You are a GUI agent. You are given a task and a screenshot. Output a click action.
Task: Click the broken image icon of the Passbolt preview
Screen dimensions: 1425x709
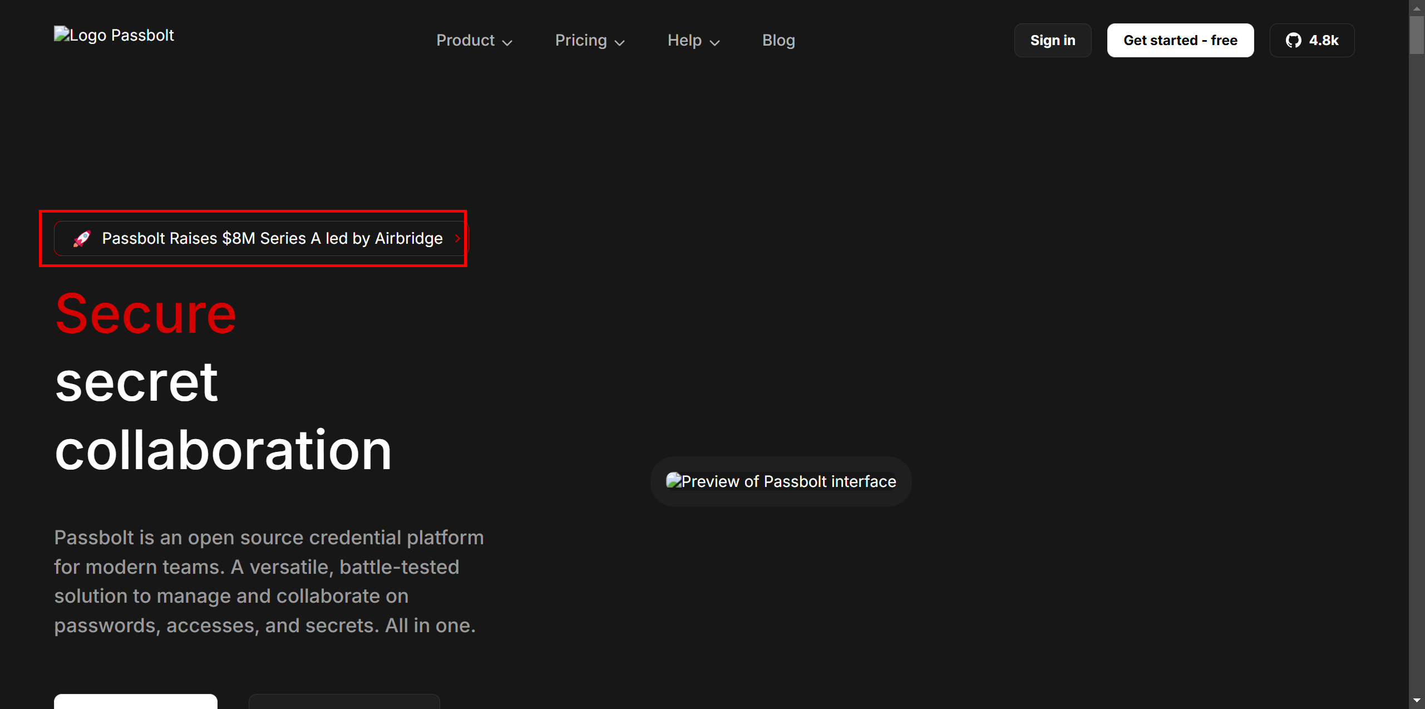point(674,480)
